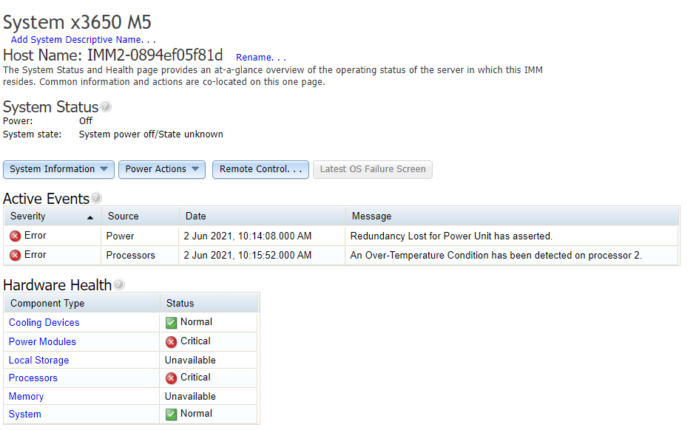Click 'Unavailable' status for Local Storage

190,360
